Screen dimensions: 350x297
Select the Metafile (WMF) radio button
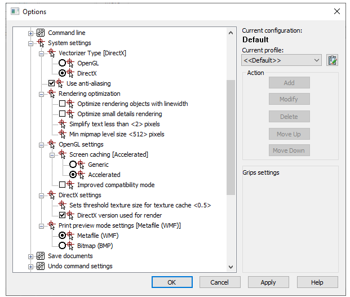coord(62,236)
